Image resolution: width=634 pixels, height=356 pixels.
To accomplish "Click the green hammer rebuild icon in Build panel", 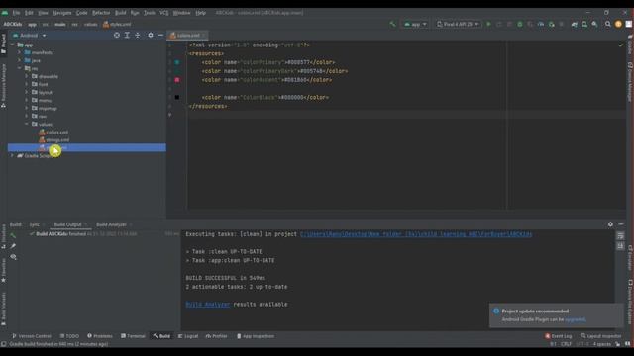I will tap(13, 235).
